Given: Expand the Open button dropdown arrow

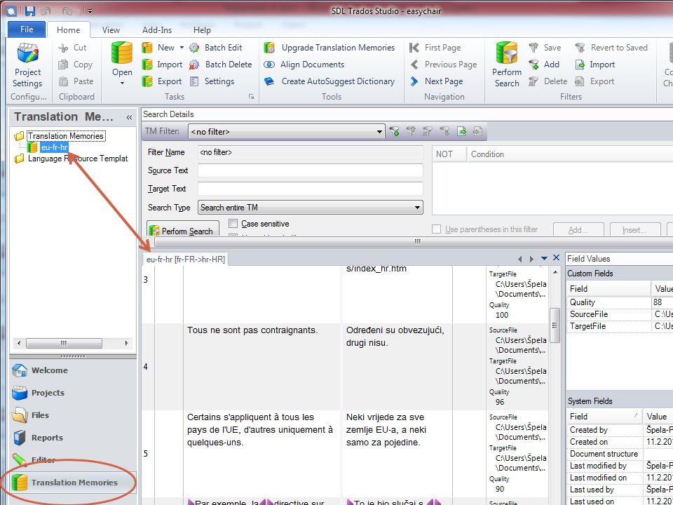Looking at the screenshot, I should coord(122,83).
